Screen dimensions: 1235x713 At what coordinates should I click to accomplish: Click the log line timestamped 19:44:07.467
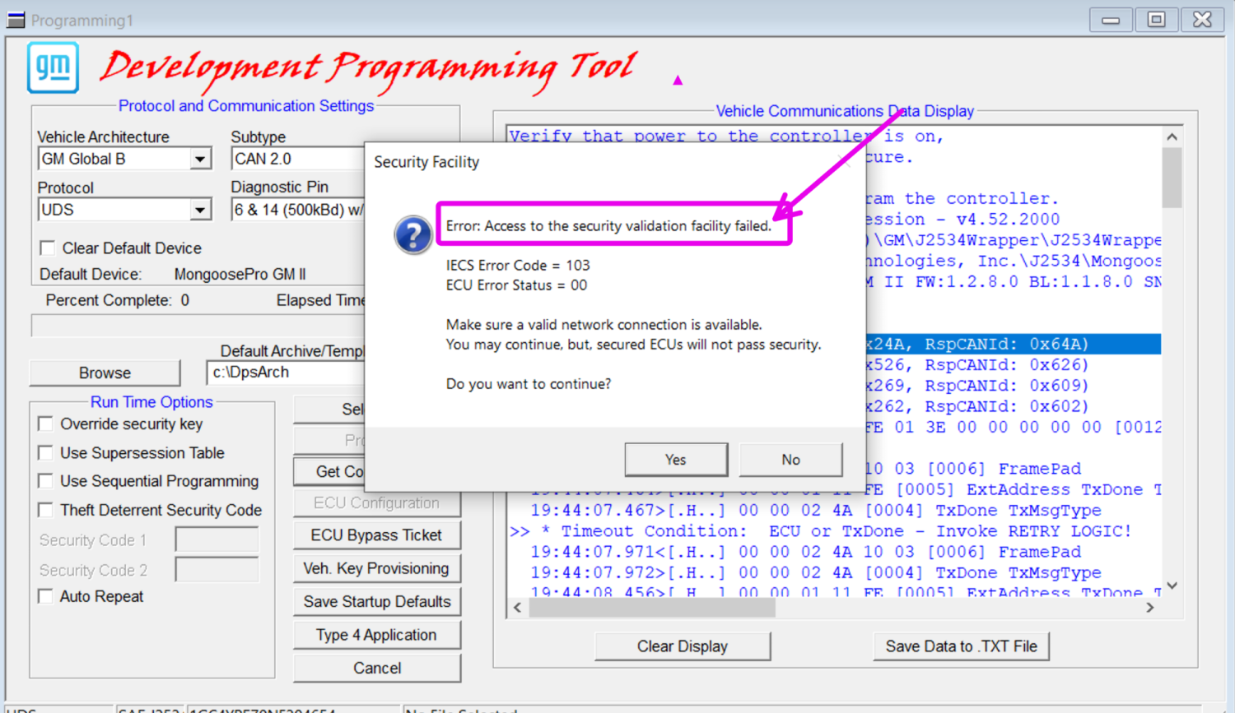click(x=816, y=511)
